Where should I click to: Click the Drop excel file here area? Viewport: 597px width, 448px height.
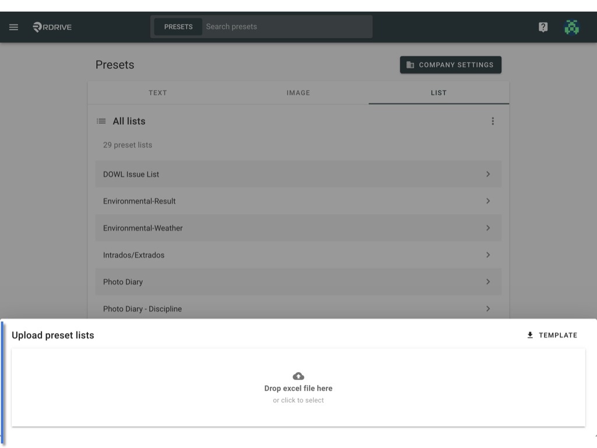[298, 387]
